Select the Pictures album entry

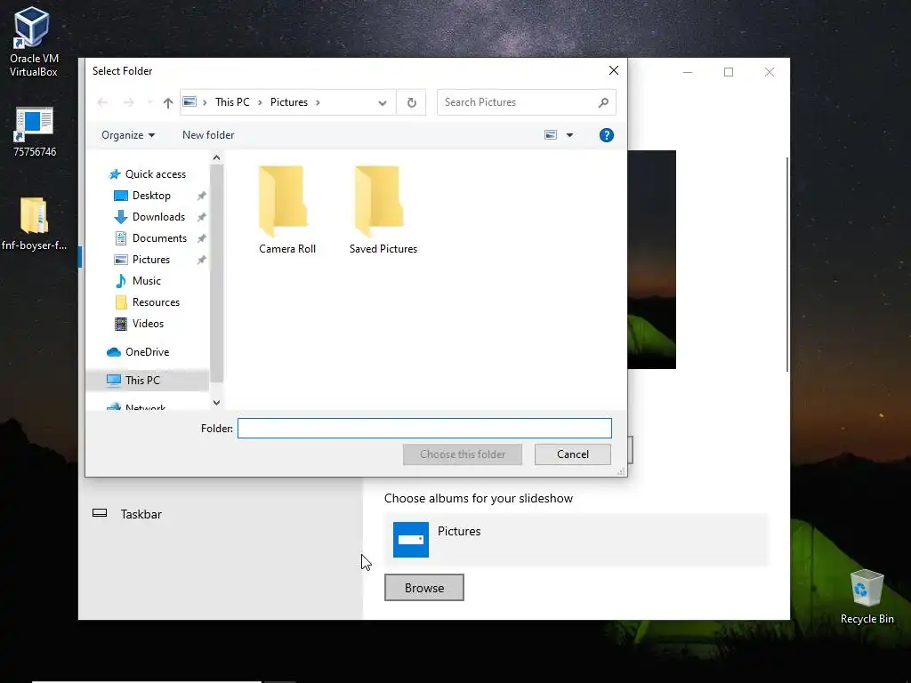(x=576, y=540)
